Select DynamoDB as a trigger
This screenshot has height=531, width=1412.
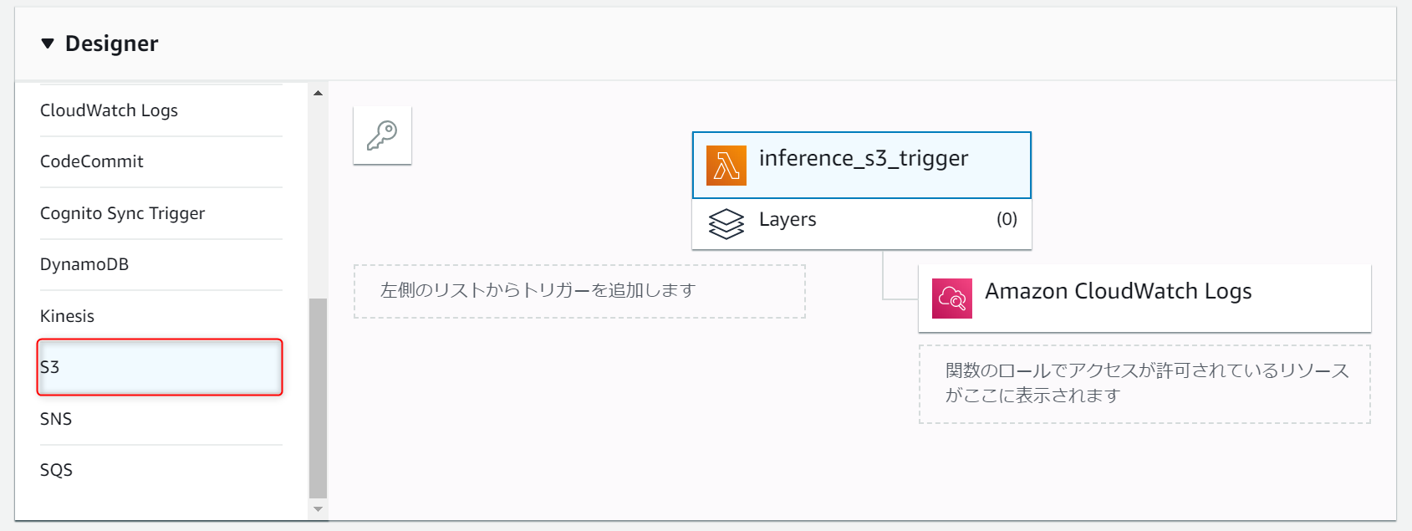coord(84,264)
